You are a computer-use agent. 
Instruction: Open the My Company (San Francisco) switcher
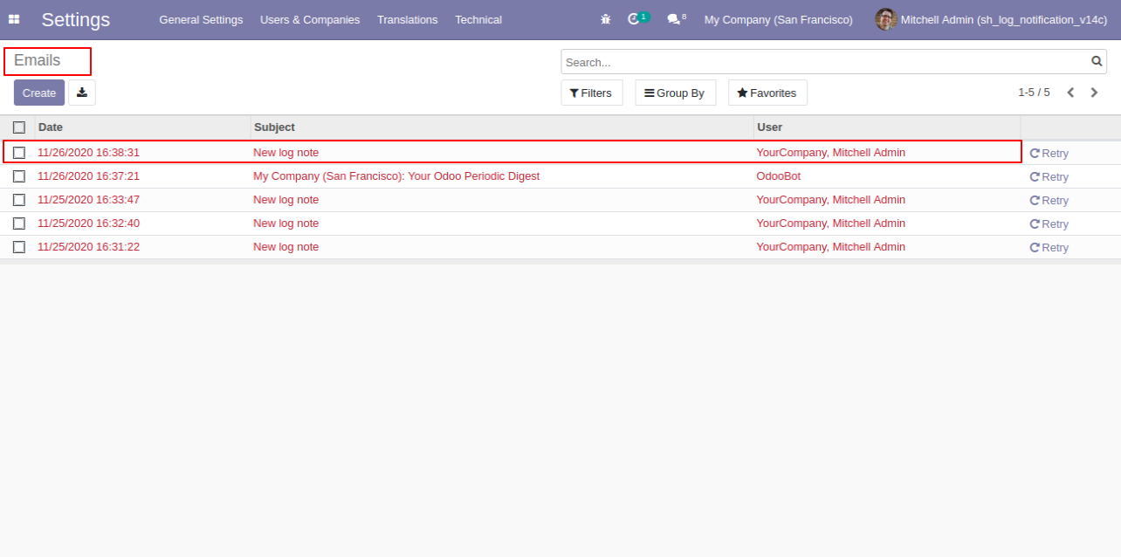pyautogui.click(x=779, y=19)
